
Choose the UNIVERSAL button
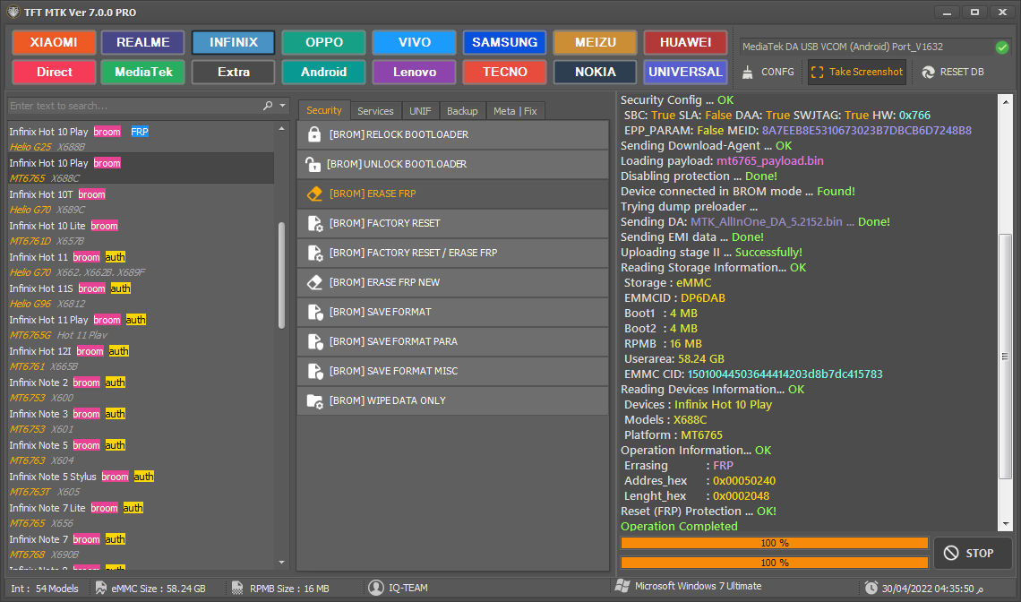(686, 73)
